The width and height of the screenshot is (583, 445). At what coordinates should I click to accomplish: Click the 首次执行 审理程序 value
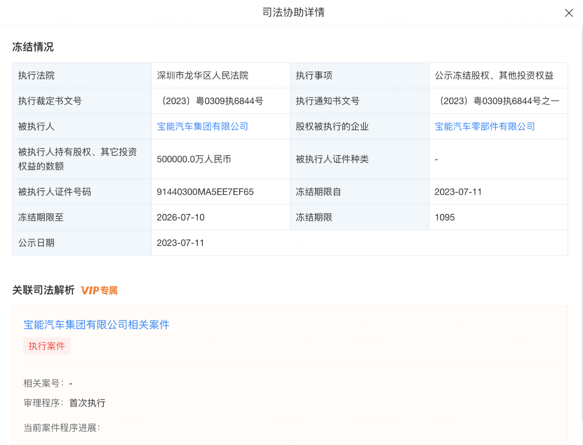(x=87, y=403)
